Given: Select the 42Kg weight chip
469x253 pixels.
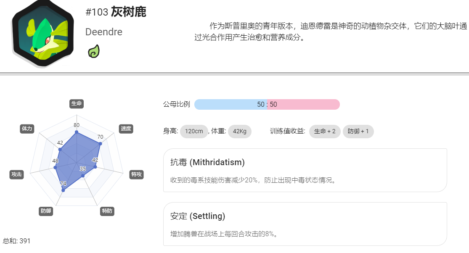Looking at the screenshot, I should coord(240,132).
